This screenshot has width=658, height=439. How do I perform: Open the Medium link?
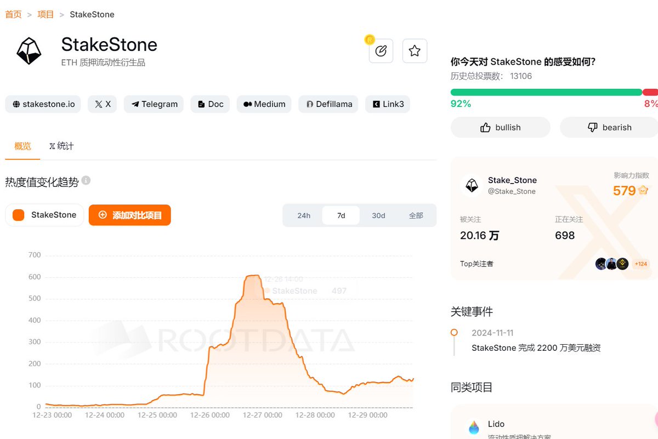pos(264,104)
